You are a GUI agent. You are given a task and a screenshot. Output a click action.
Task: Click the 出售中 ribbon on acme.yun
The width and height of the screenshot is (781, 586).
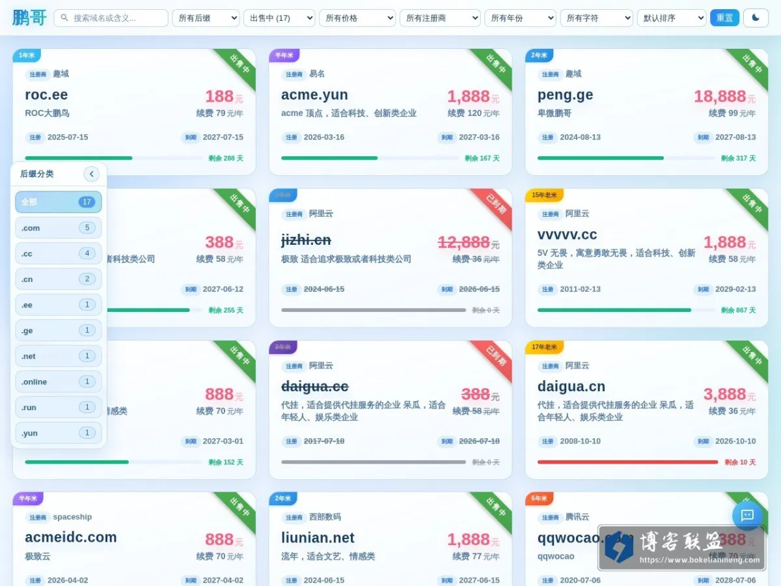pyautogui.click(x=495, y=65)
